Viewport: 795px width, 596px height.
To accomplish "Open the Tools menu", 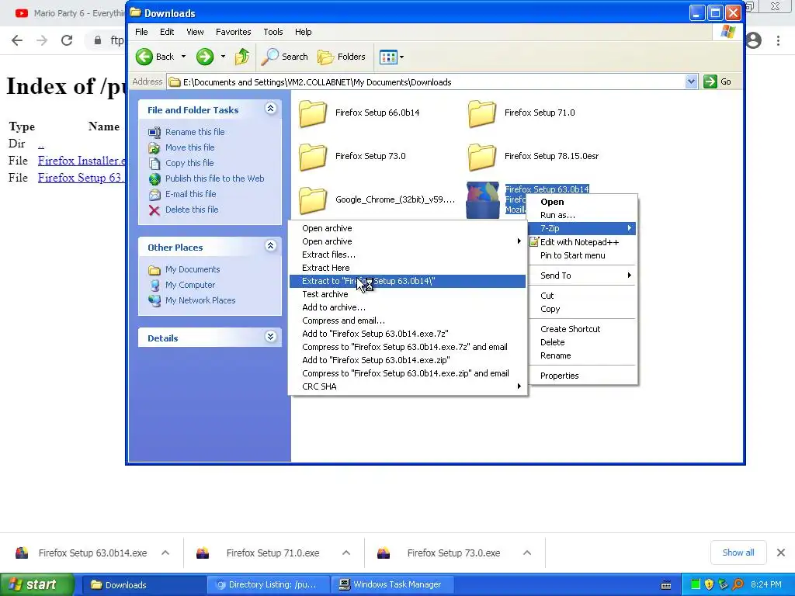I will [273, 32].
